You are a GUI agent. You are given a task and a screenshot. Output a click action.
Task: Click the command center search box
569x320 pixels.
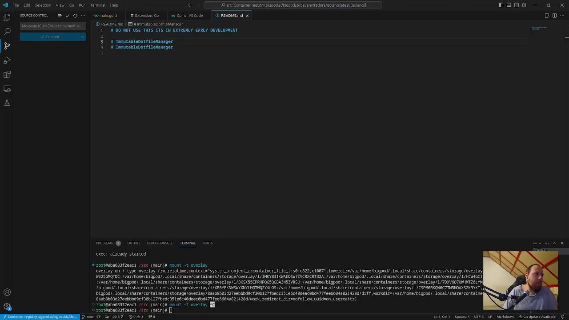click(293, 5)
